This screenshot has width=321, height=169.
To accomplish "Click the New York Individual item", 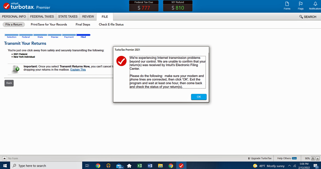I will [x=24, y=57].
